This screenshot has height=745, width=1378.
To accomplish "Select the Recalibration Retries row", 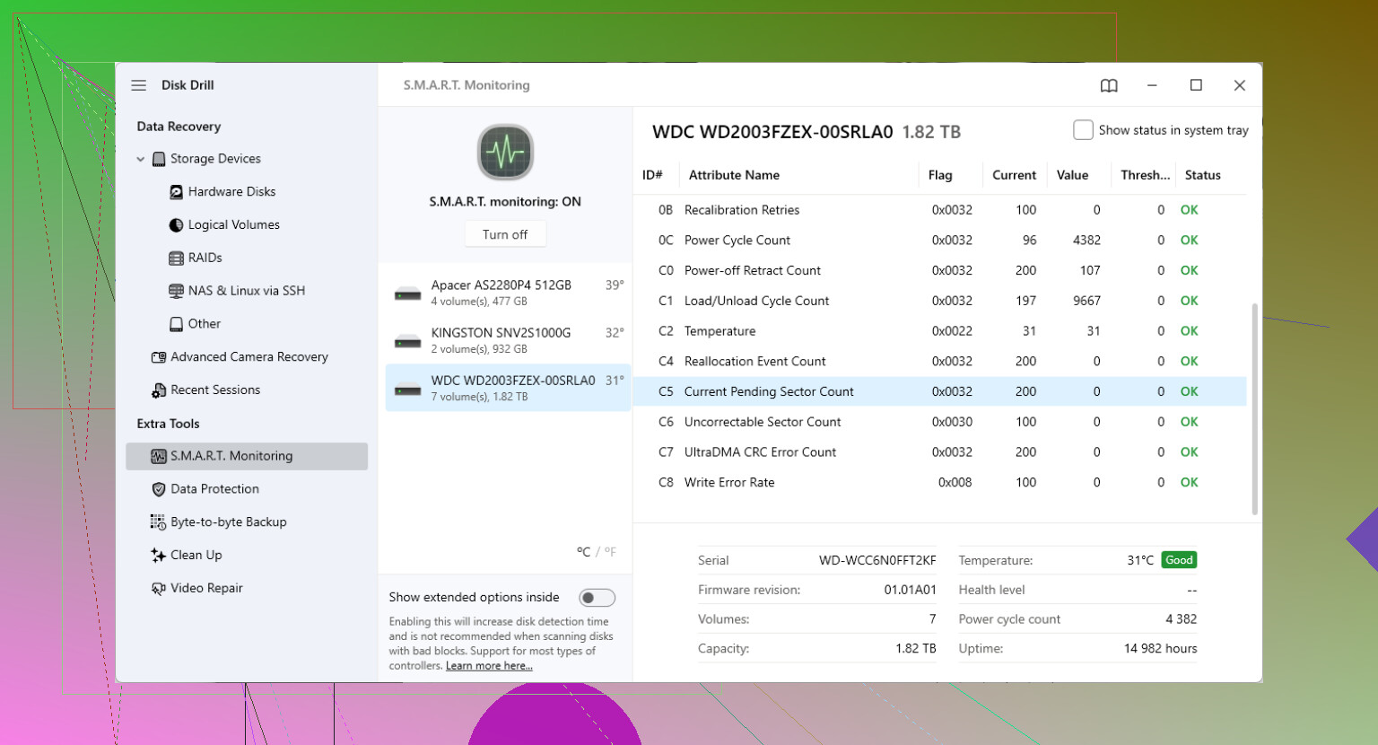I will tap(940, 210).
